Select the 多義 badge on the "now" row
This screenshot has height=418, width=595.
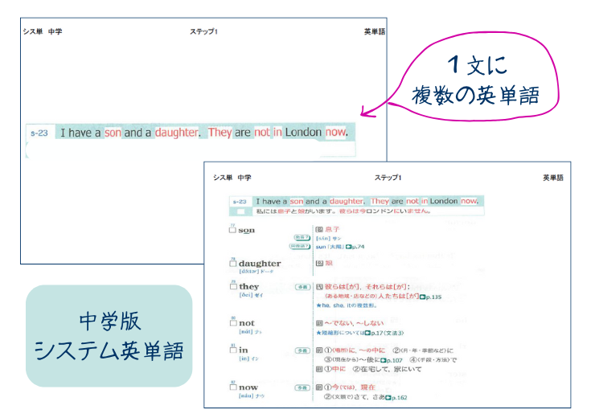tap(302, 387)
